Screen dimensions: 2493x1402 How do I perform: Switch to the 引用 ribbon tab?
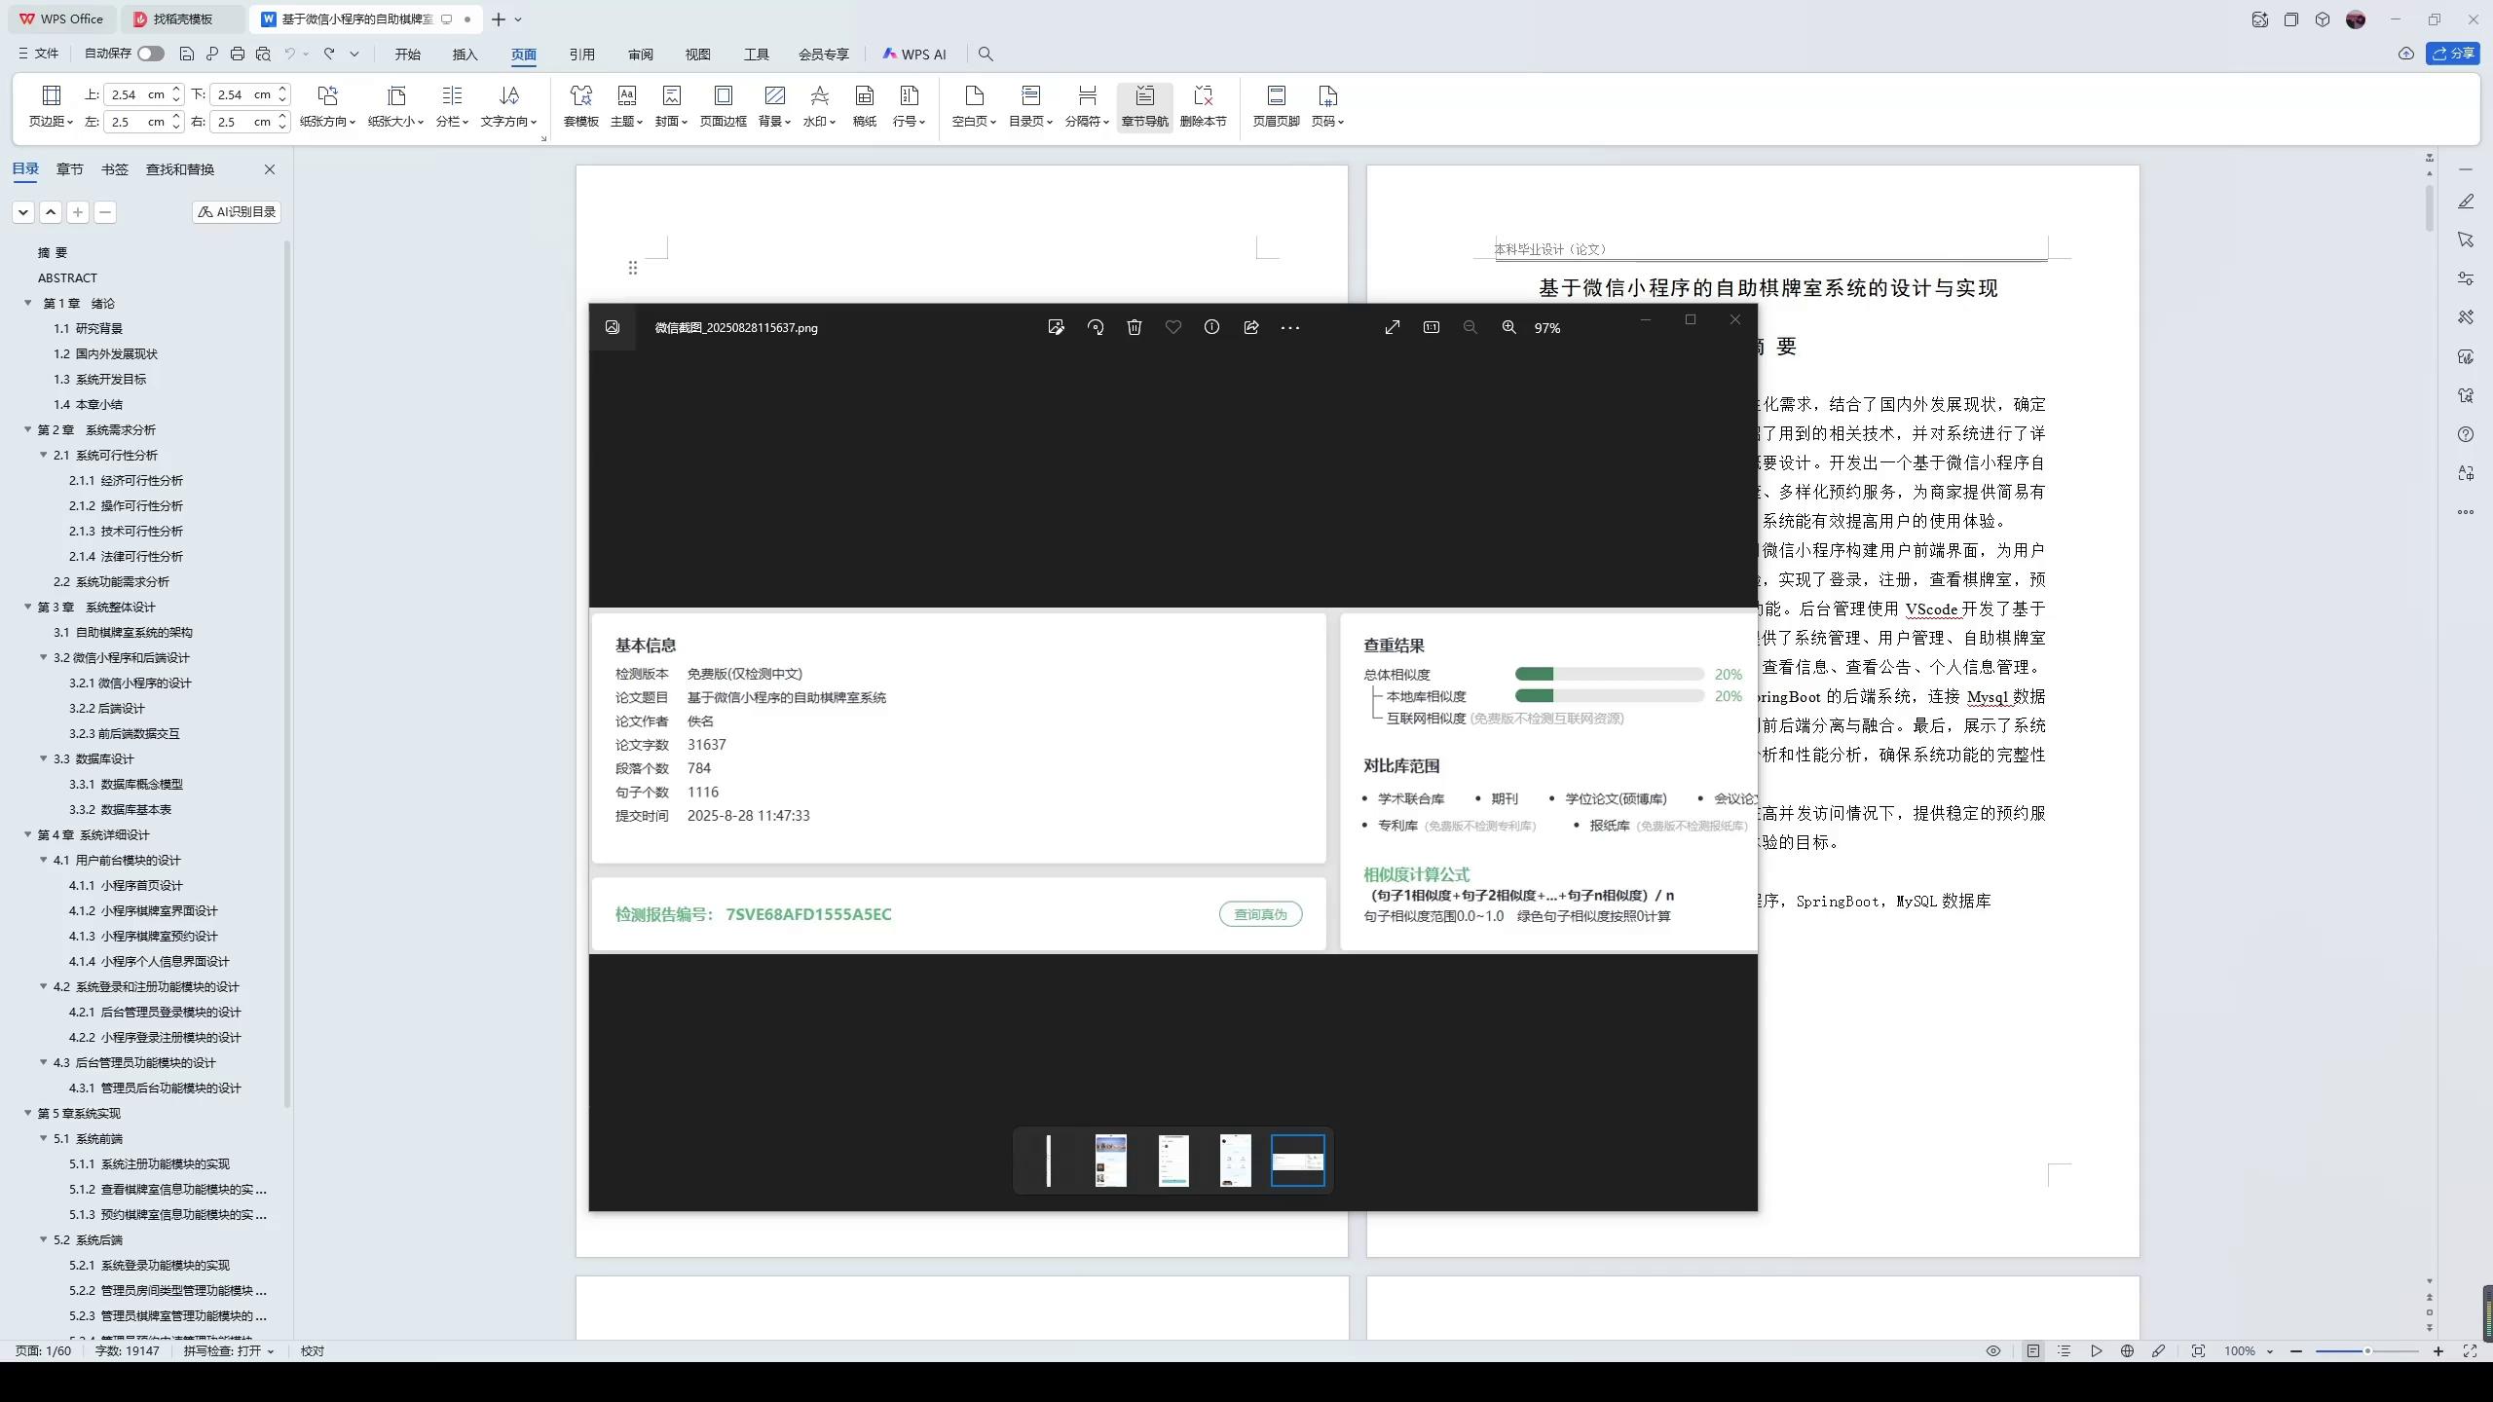582,55
